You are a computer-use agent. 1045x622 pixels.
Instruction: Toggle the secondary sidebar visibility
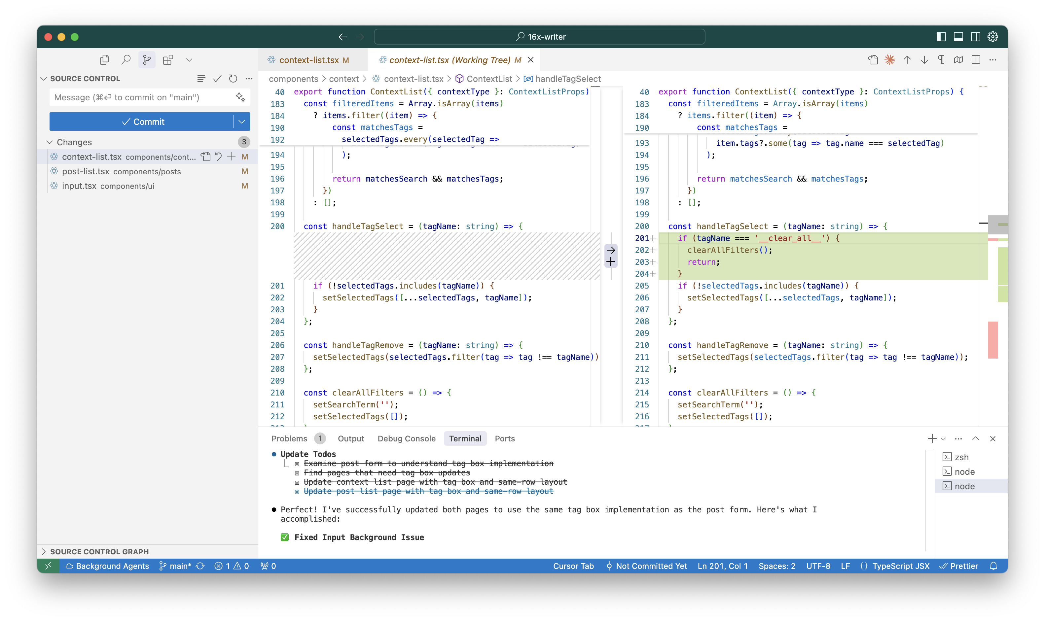(975, 37)
